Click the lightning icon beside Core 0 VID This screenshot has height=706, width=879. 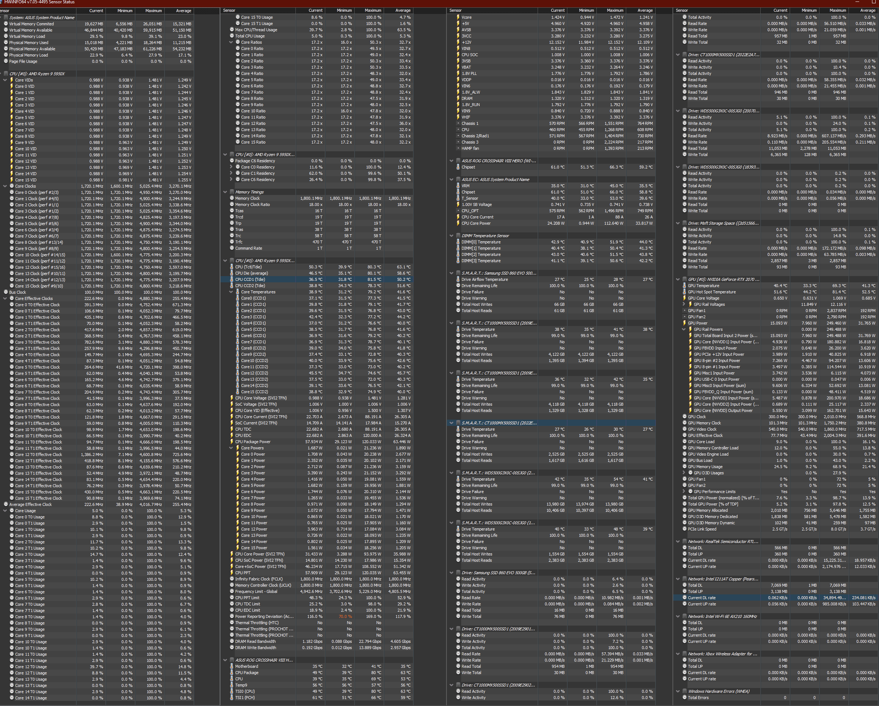coord(11,86)
